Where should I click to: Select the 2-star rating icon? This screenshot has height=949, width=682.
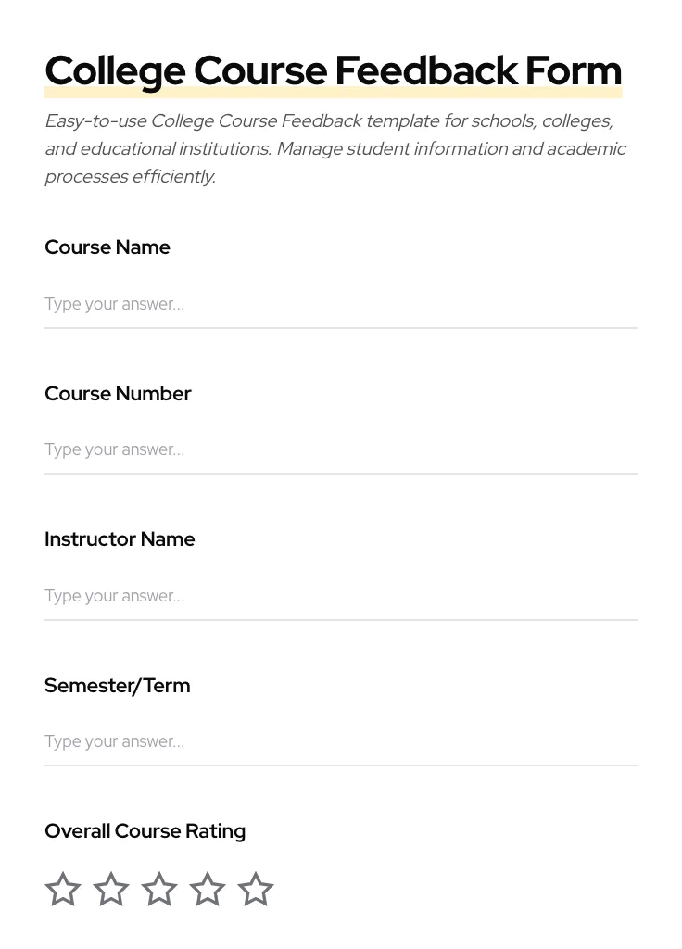coord(111,889)
